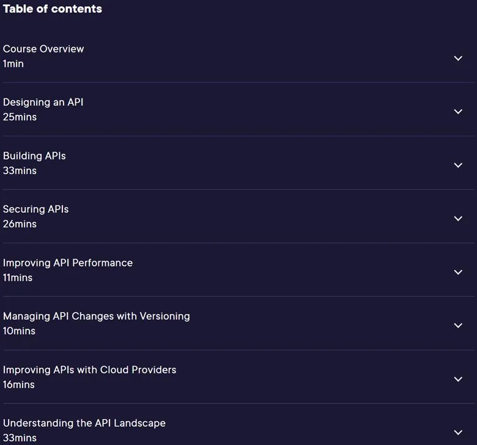Open the Course Overview section title
The image size is (477, 445).
pyautogui.click(x=43, y=49)
